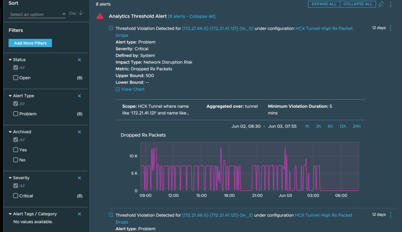The image size is (402, 232).
Task: Click the Add More Filters button
Action: [30, 43]
